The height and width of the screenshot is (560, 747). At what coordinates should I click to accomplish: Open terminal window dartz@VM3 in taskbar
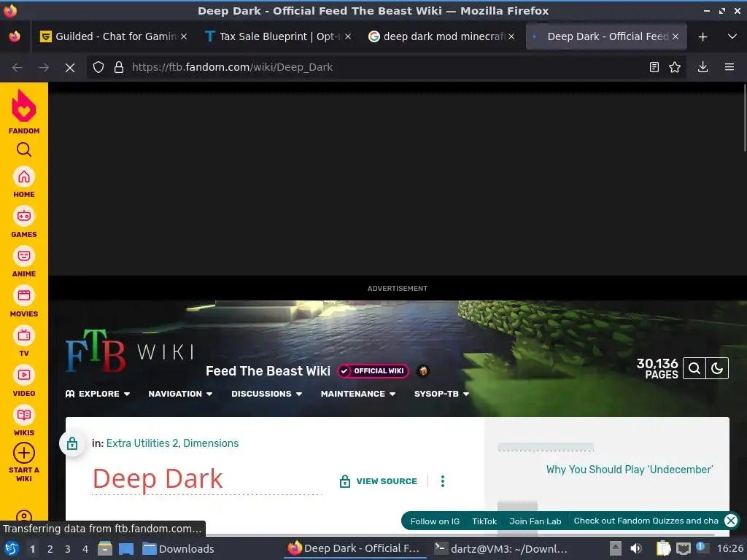click(501, 548)
